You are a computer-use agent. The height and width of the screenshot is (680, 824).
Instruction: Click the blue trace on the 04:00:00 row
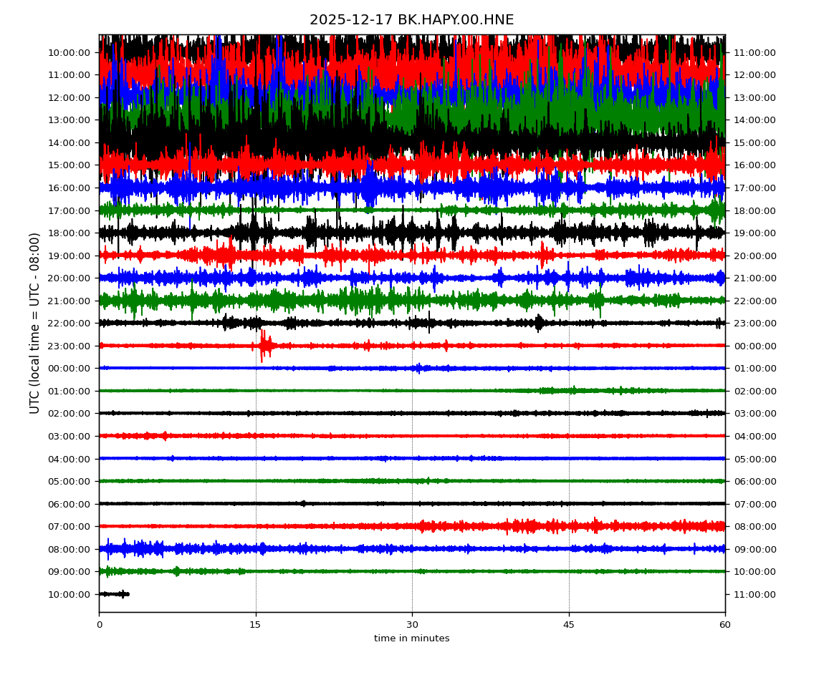(x=412, y=458)
